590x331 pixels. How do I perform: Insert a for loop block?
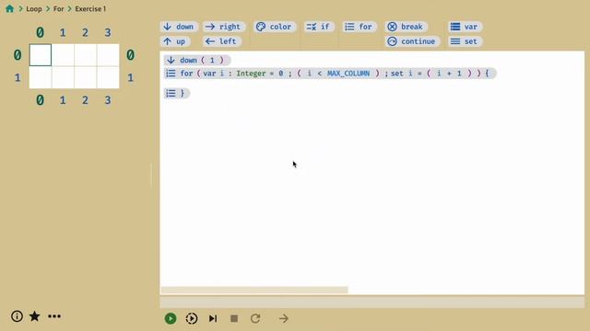[359, 27]
